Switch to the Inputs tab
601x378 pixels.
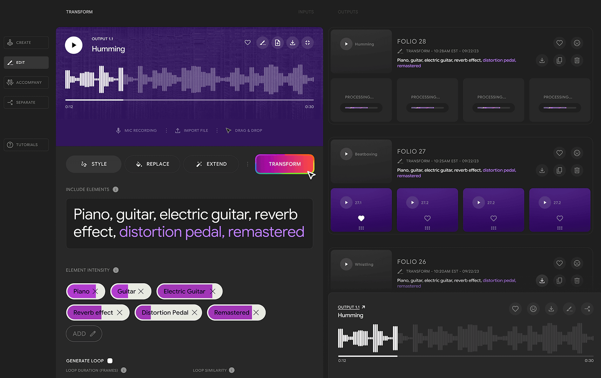coord(306,11)
